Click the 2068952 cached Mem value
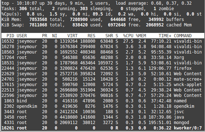This screenshot has width=205, height=132. pyautogui.click(x=155, y=25)
